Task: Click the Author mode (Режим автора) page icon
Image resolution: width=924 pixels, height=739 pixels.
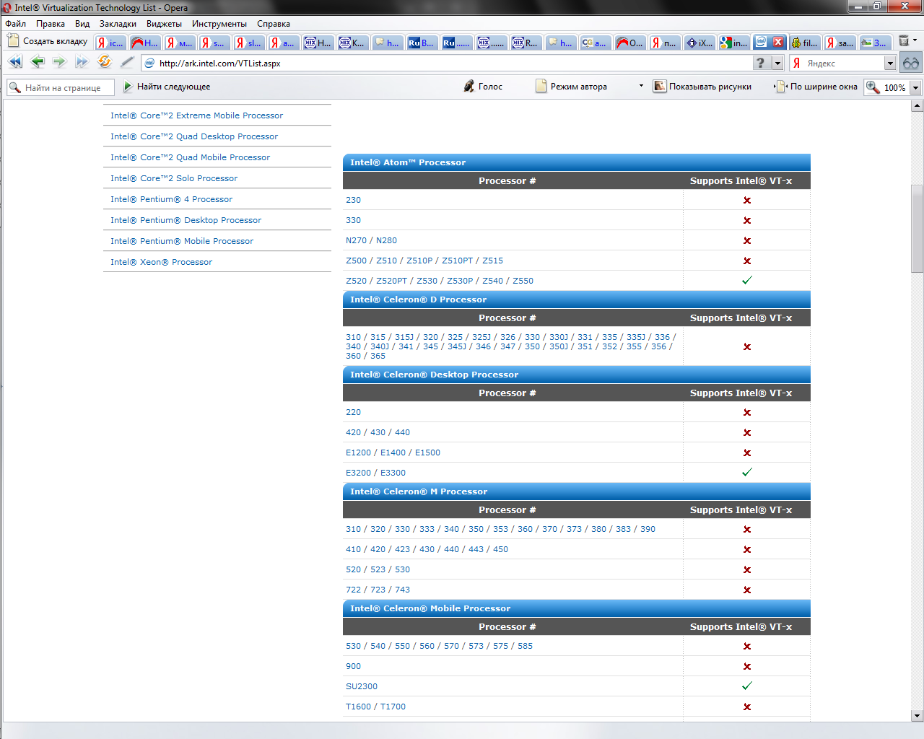Action: [541, 87]
